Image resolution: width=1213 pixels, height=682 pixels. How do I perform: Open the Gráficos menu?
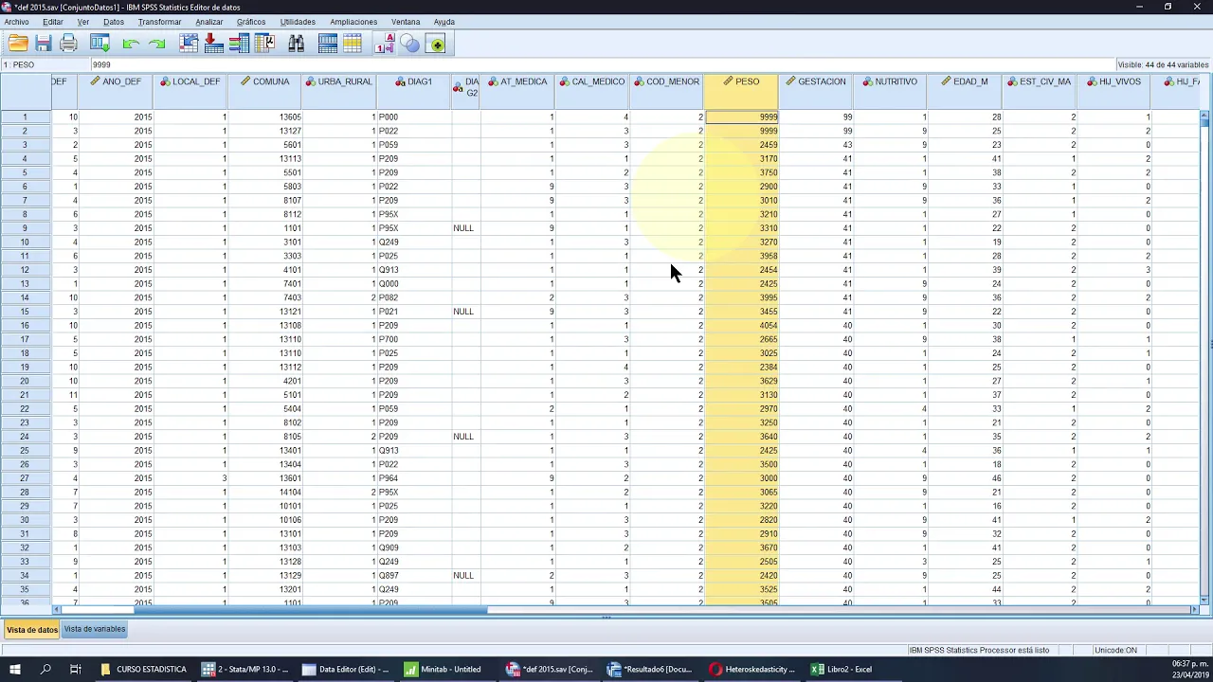(251, 22)
